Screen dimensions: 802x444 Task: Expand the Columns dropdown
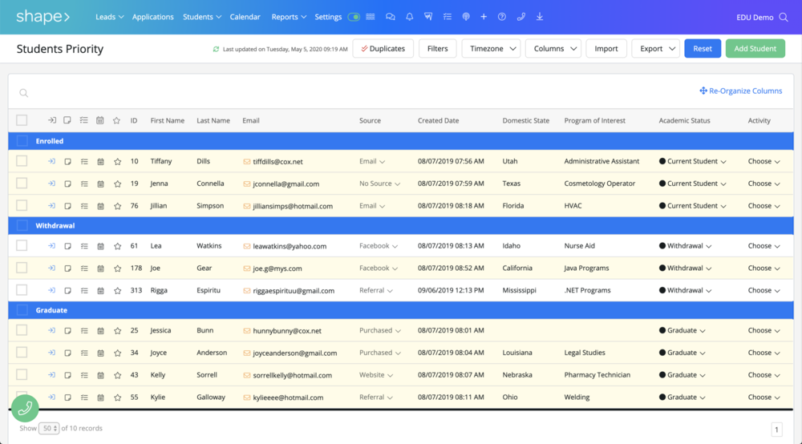coord(553,49)
